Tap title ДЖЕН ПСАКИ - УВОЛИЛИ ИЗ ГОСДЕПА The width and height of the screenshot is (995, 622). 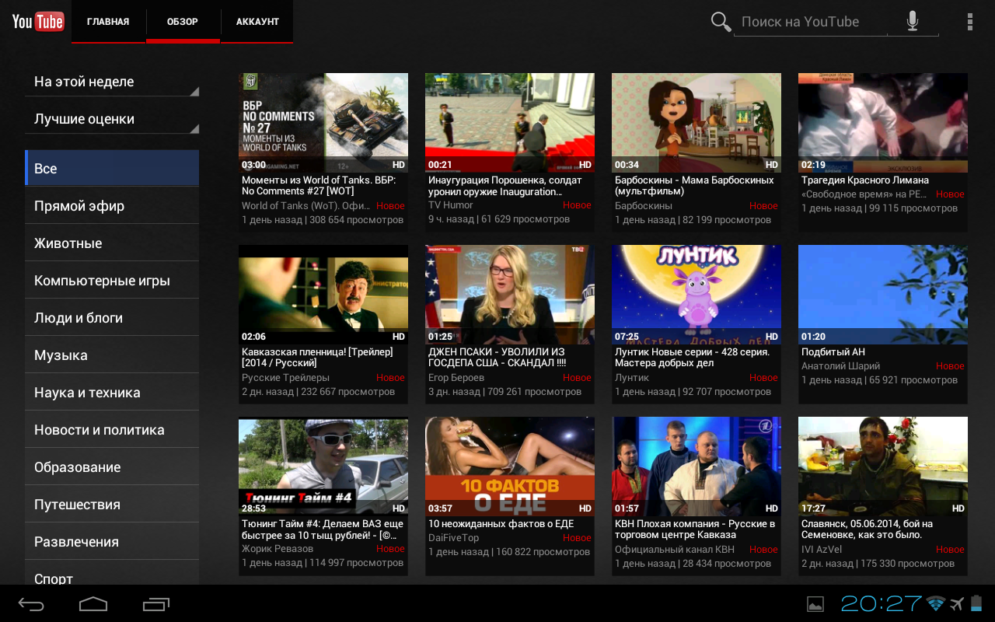[x=497, y=358]
